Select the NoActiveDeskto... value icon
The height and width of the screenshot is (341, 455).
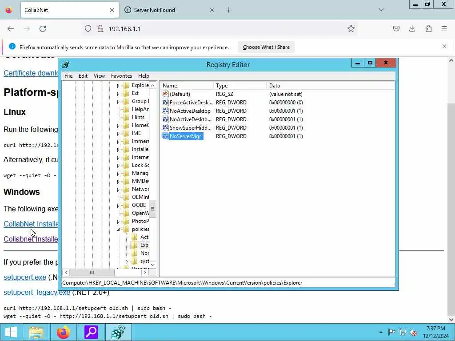pos(165,119)
